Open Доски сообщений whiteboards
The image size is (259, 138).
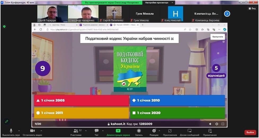(x=190, y=131)
